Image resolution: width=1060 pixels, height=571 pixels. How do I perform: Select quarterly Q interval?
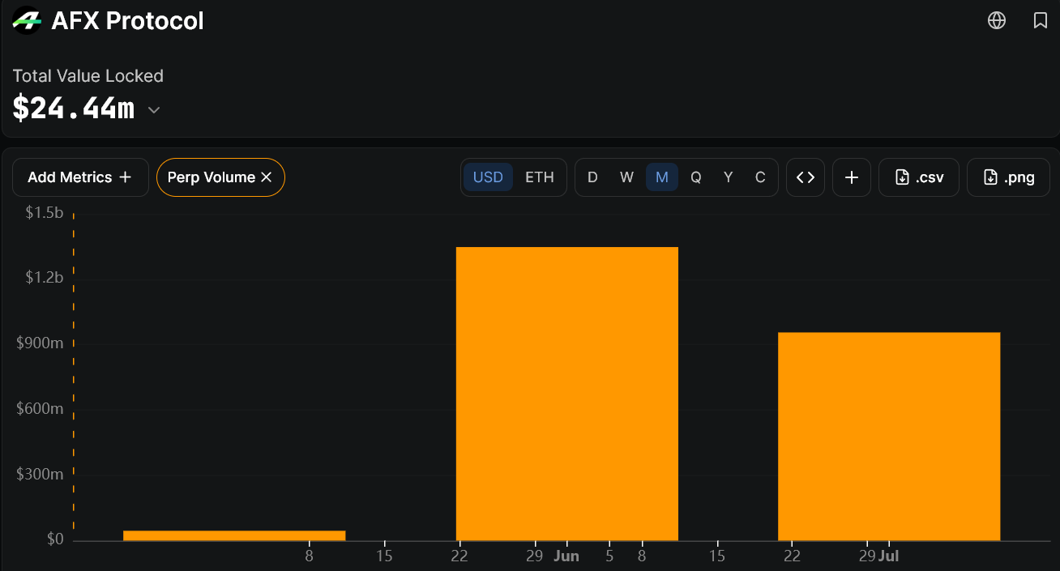(x=696, y=177)
